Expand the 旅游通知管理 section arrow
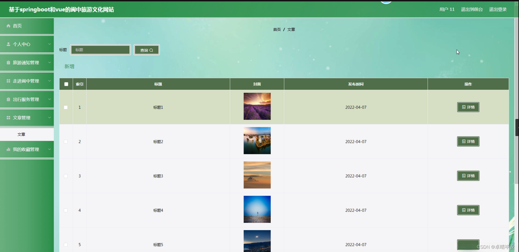The height and width of the screenshot is (252, 519). point(50,63)
